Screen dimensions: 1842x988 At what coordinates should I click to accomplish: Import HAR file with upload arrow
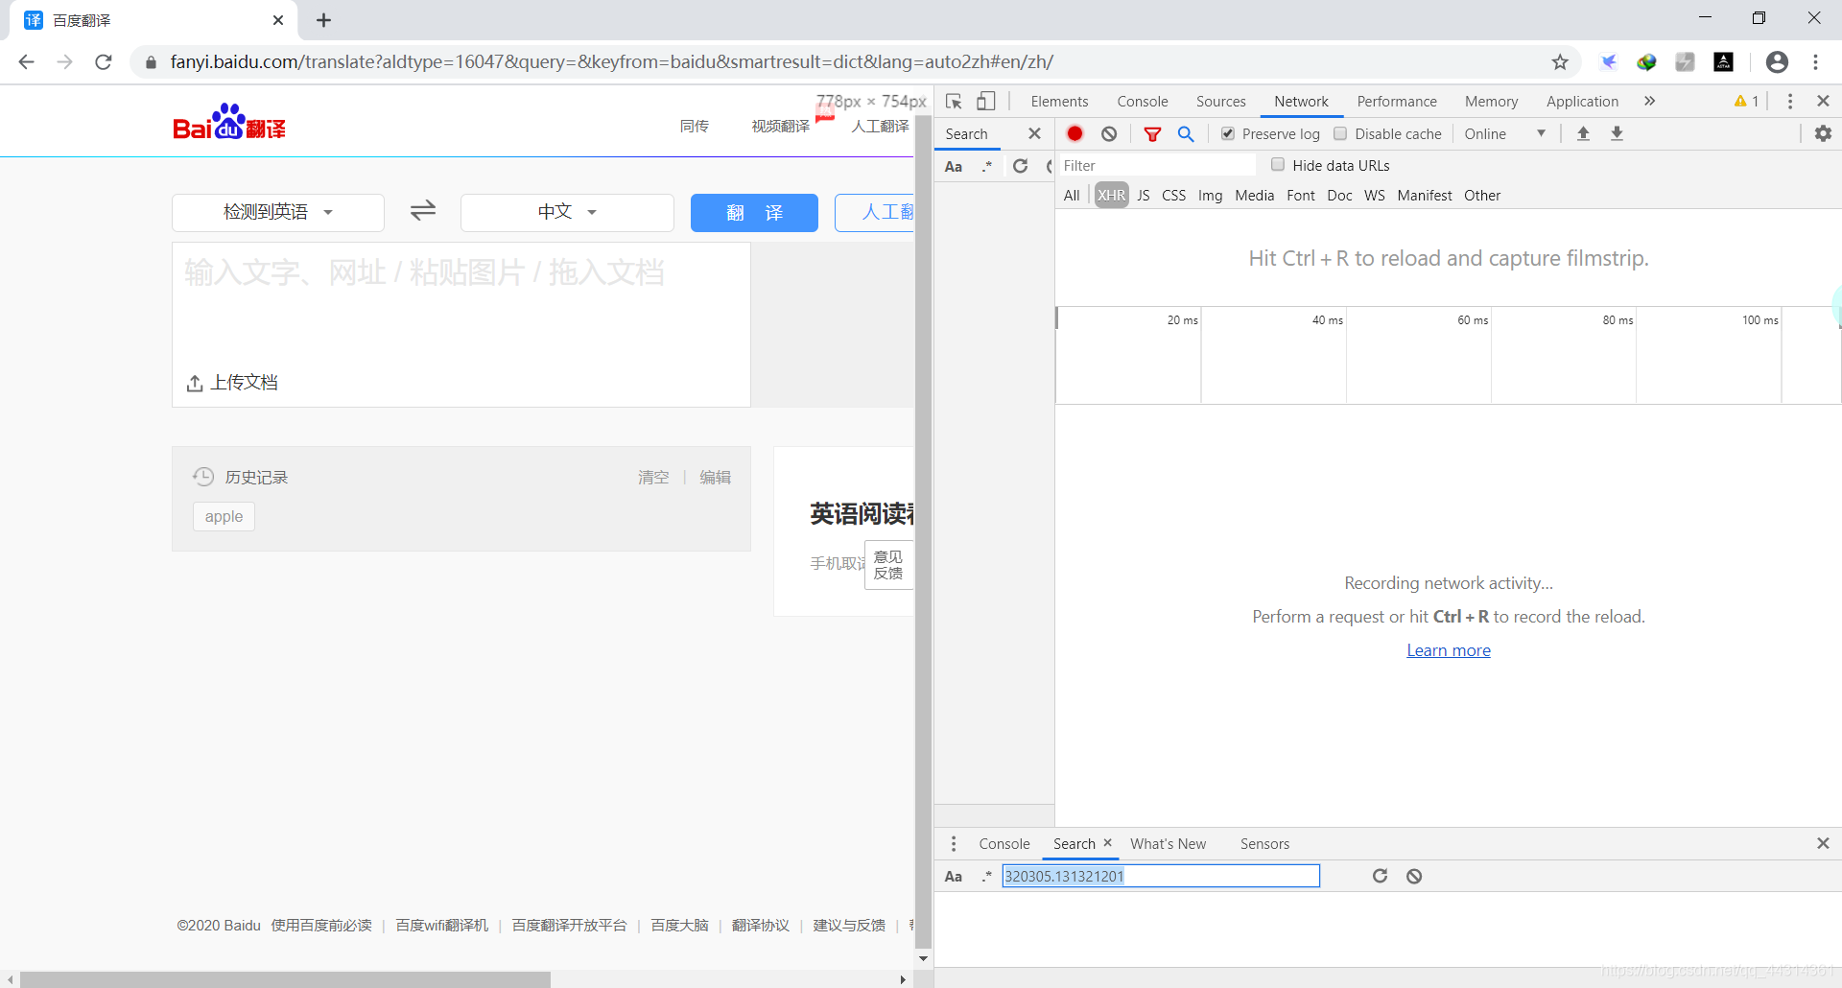pyautogui.click(x=1583, y=134)
